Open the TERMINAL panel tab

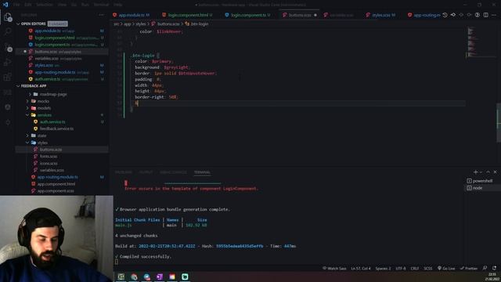[202, 172]
